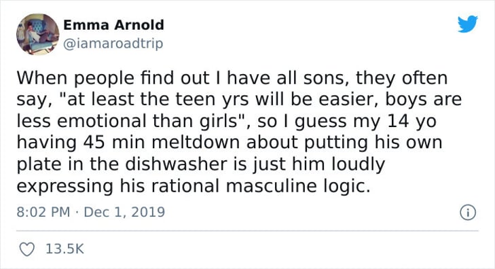Screen dimensions: 495x269
Task: Click the divider line above the likes
Action: [247, 231]
